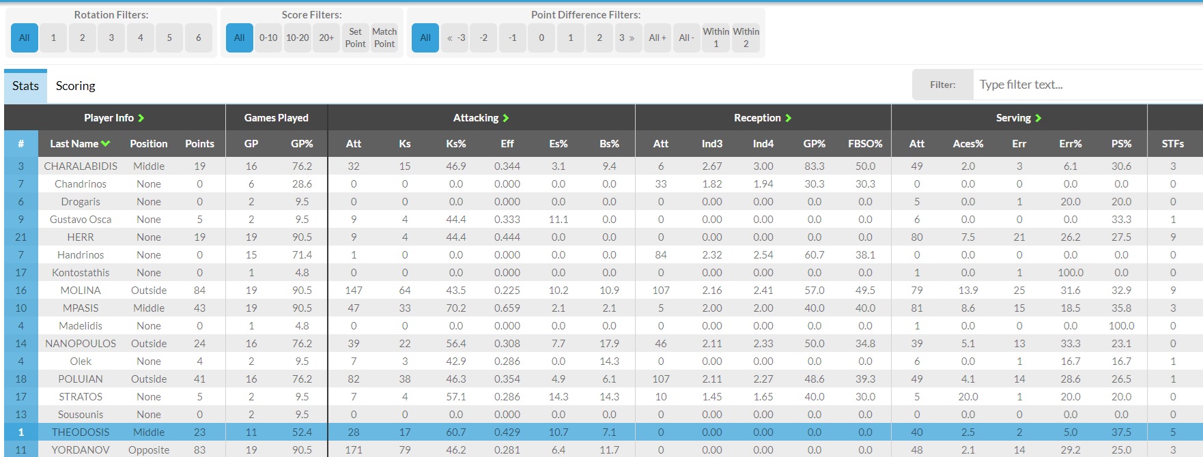Expand the Player Info column group arrow
The height and width of the screenshot is (457, 1203).
141,118
